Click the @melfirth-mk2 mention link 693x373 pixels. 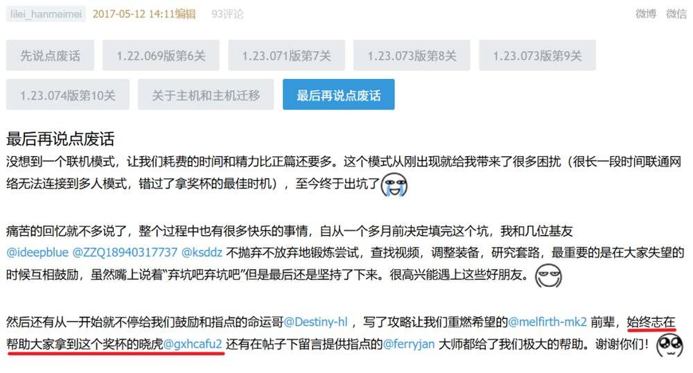tap(547, 322)
